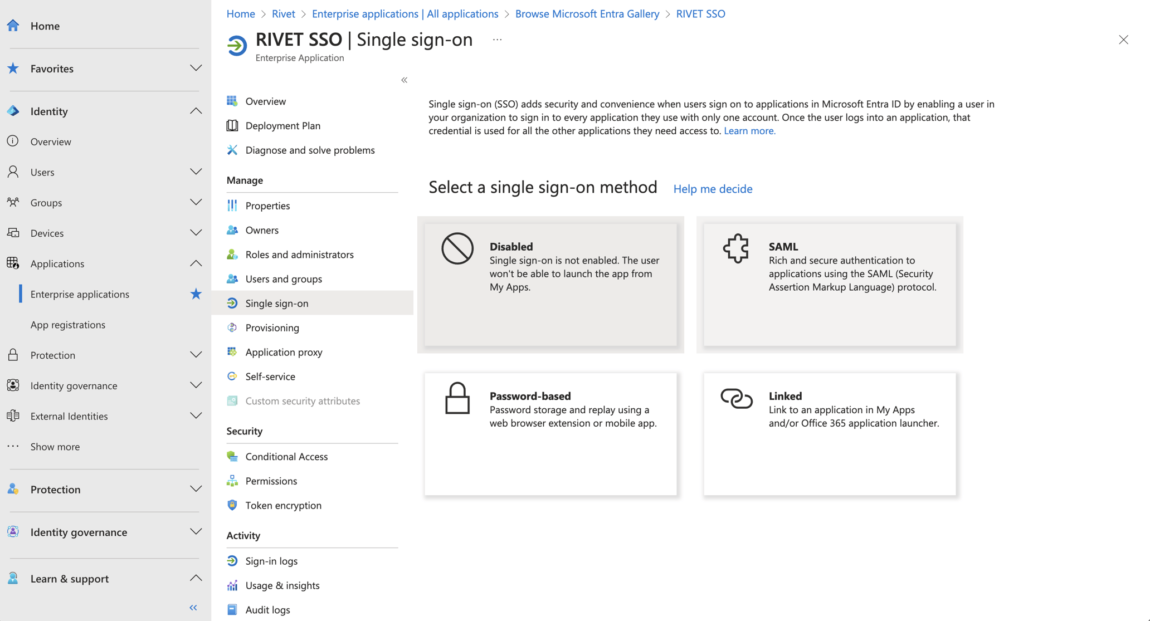Expand the Devices chevron
1150x621 pixels.
[196, 233]
